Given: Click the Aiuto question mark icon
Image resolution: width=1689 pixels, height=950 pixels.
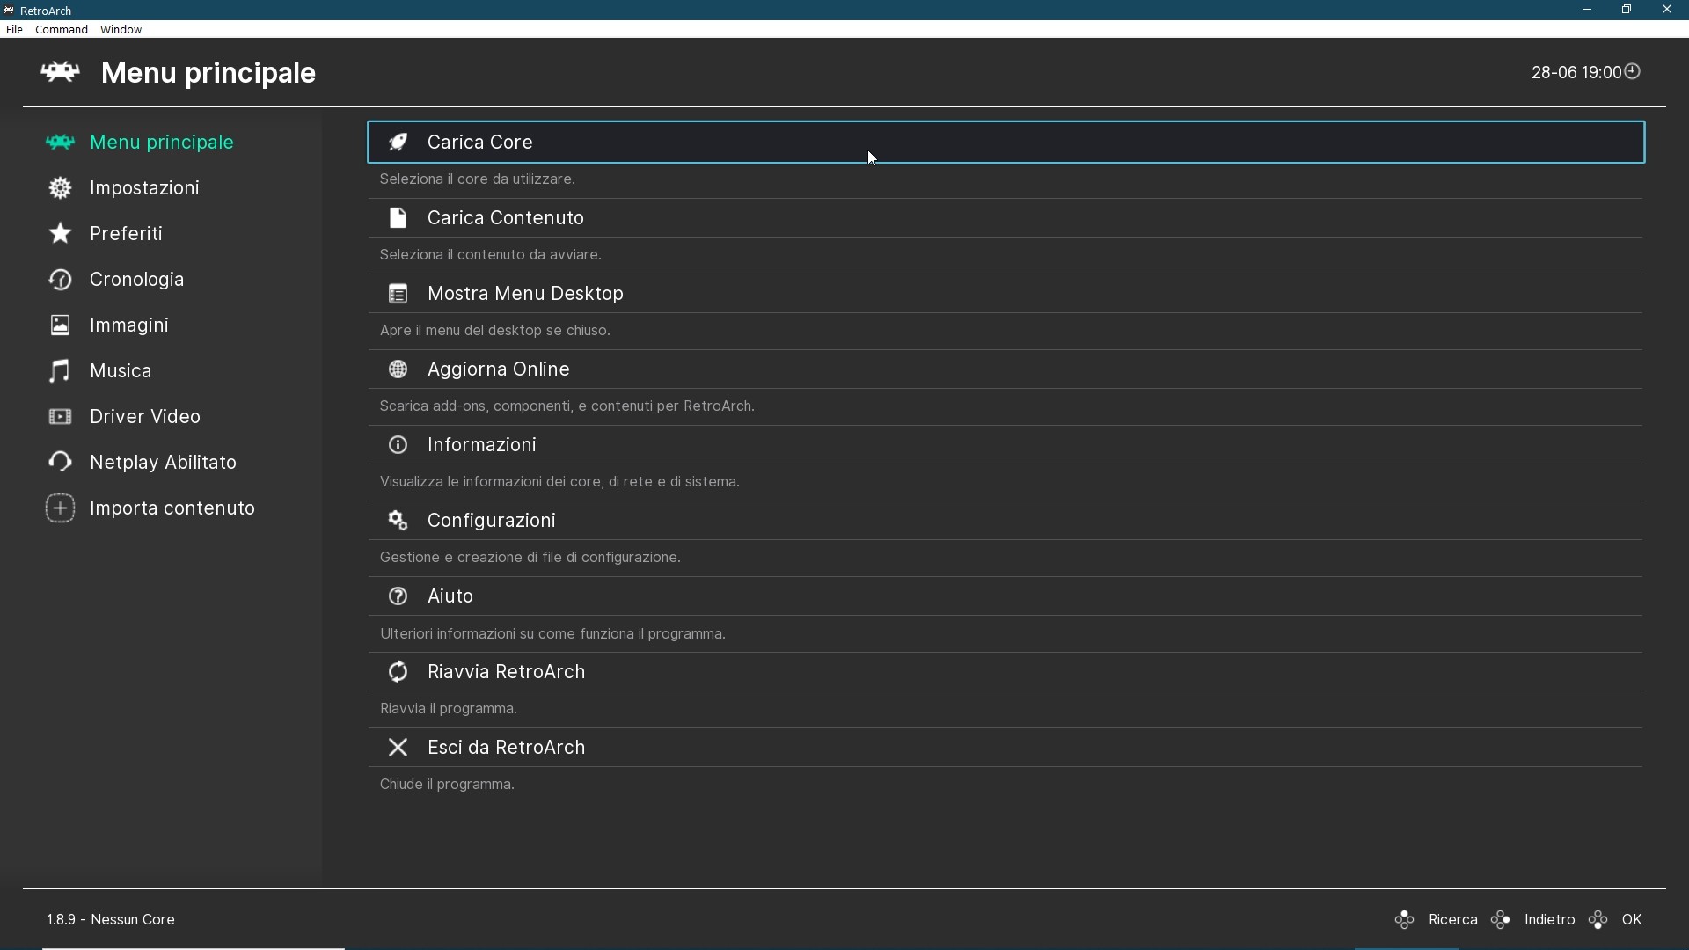Looking at the screenshot, I should coord(398,596).
